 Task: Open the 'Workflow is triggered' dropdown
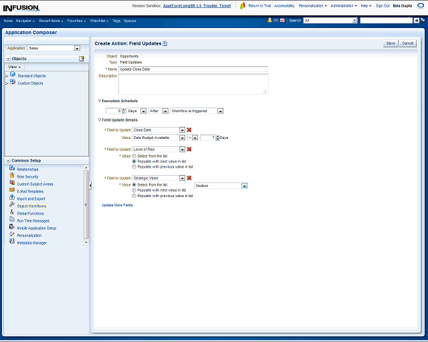coord(220,111)
